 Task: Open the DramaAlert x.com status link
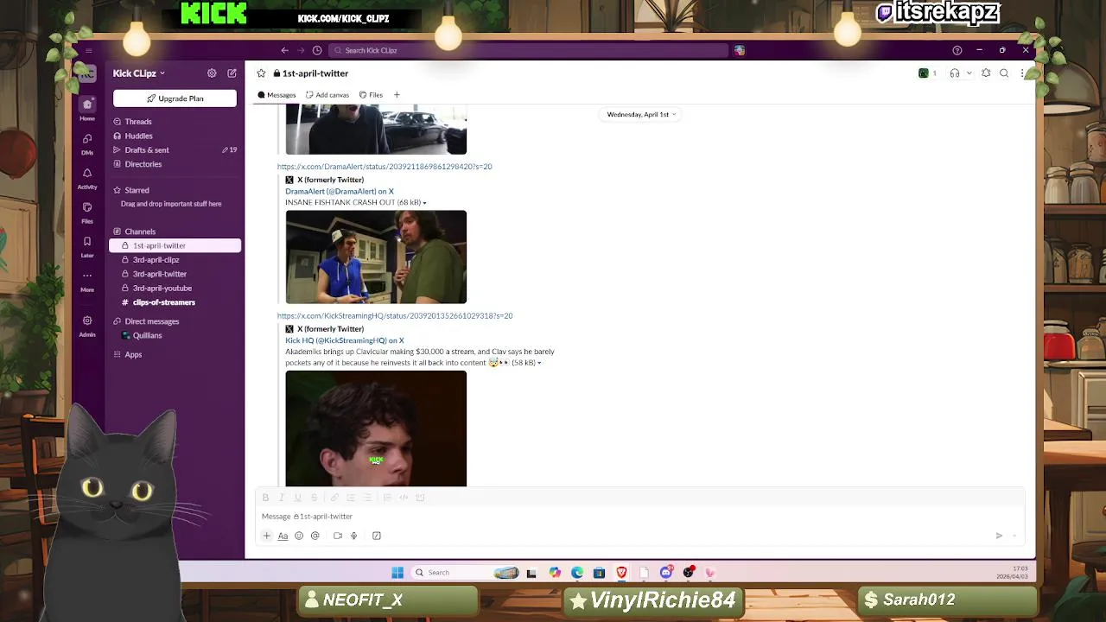click(385, 167)
